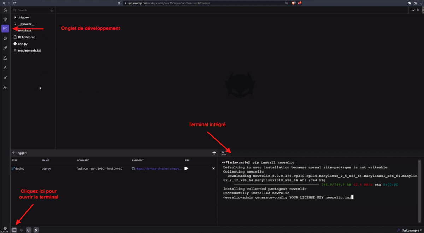Open notifications via the bell icon

(x=5, y=58)
